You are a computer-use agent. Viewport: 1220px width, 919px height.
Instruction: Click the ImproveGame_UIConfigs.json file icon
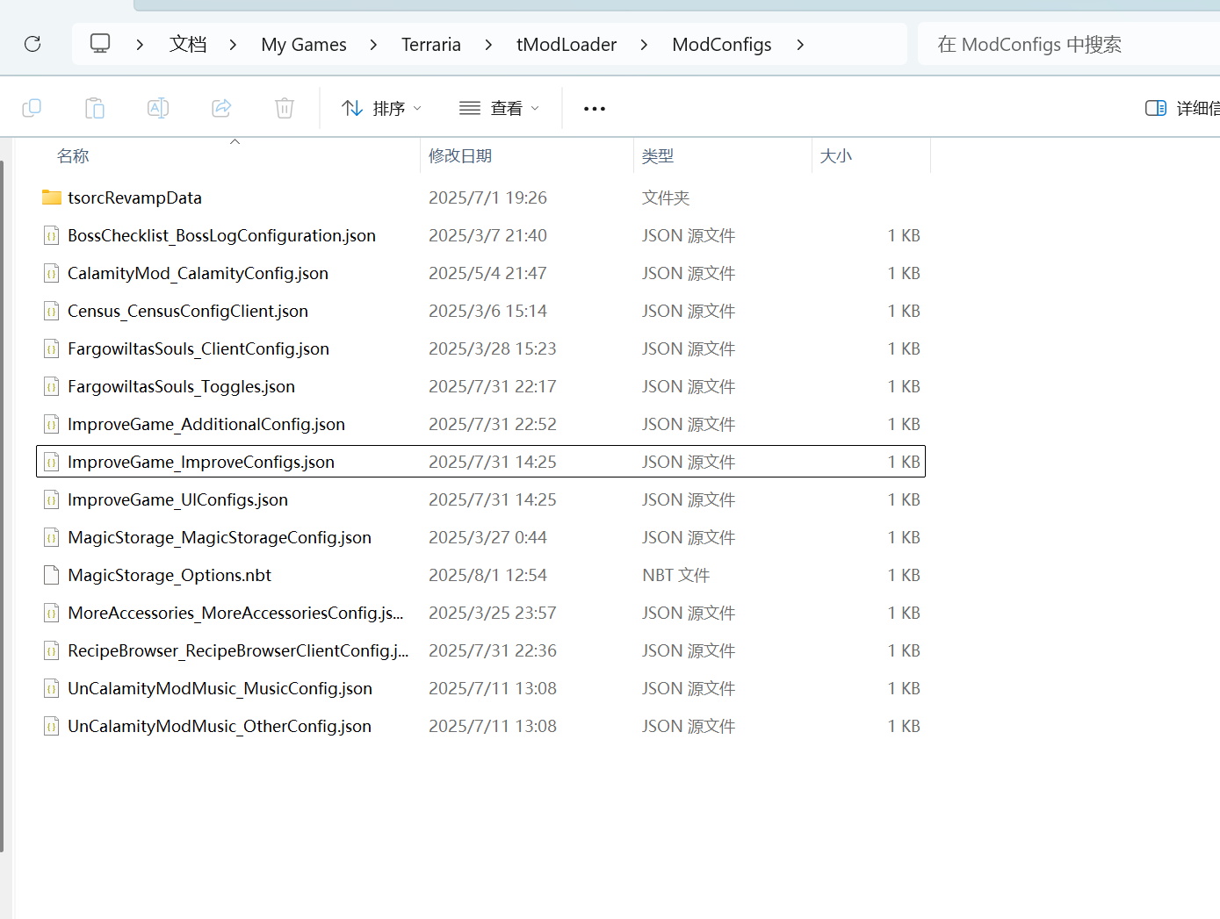52,499
